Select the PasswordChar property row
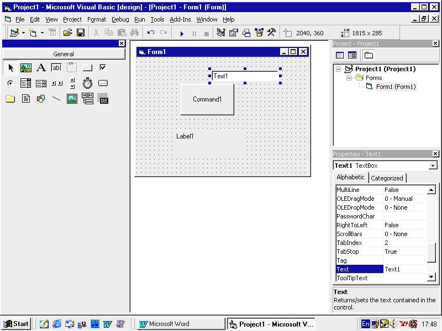 [382, 216]
